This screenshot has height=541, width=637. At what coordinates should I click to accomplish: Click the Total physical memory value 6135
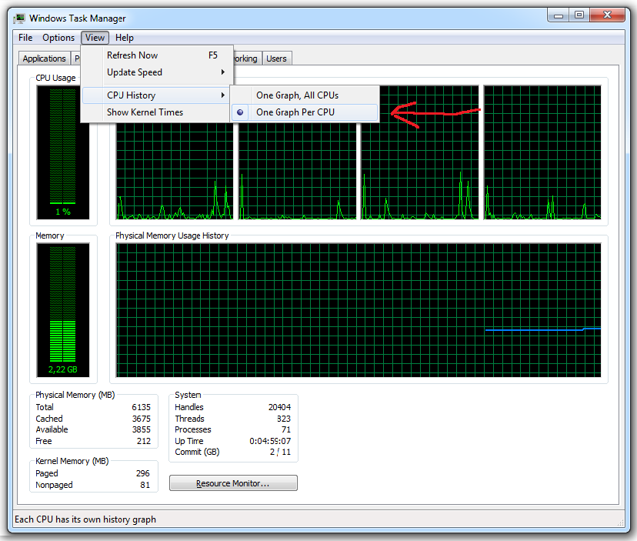click(x=141, y=407)
